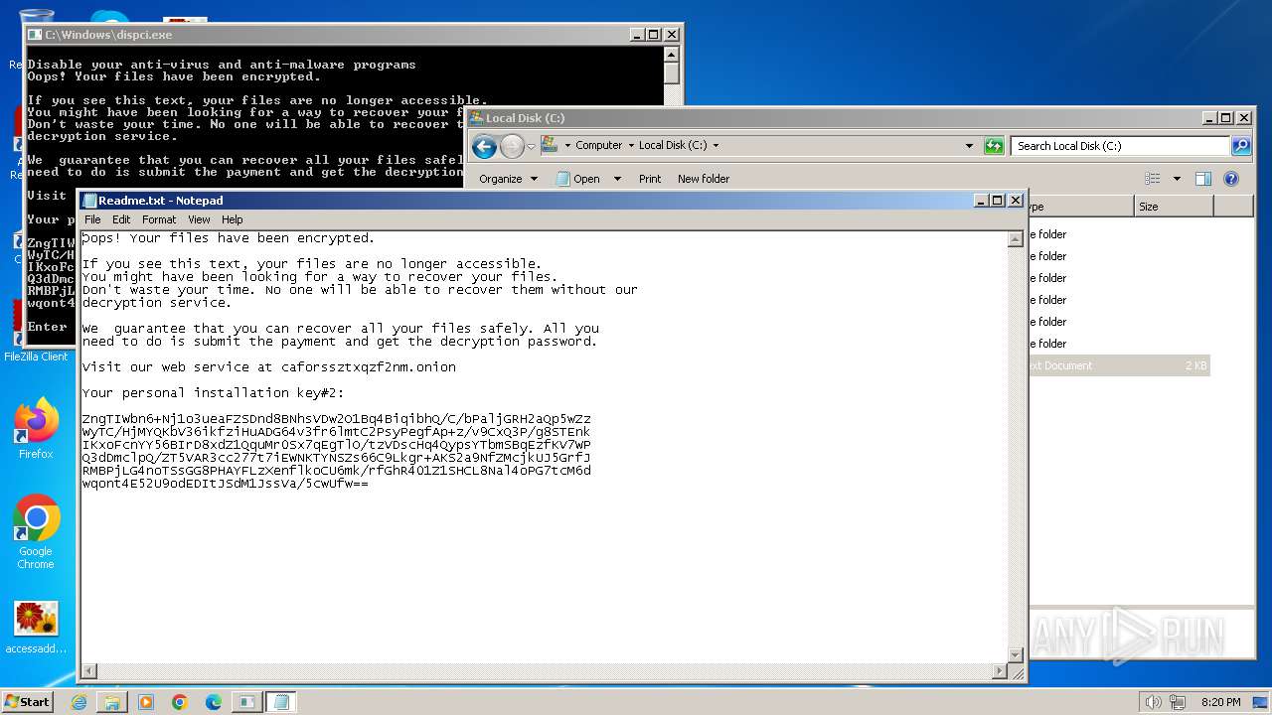Open Notepad View menu
Screen dimensions: 1272x715
(x=199, y=219)
